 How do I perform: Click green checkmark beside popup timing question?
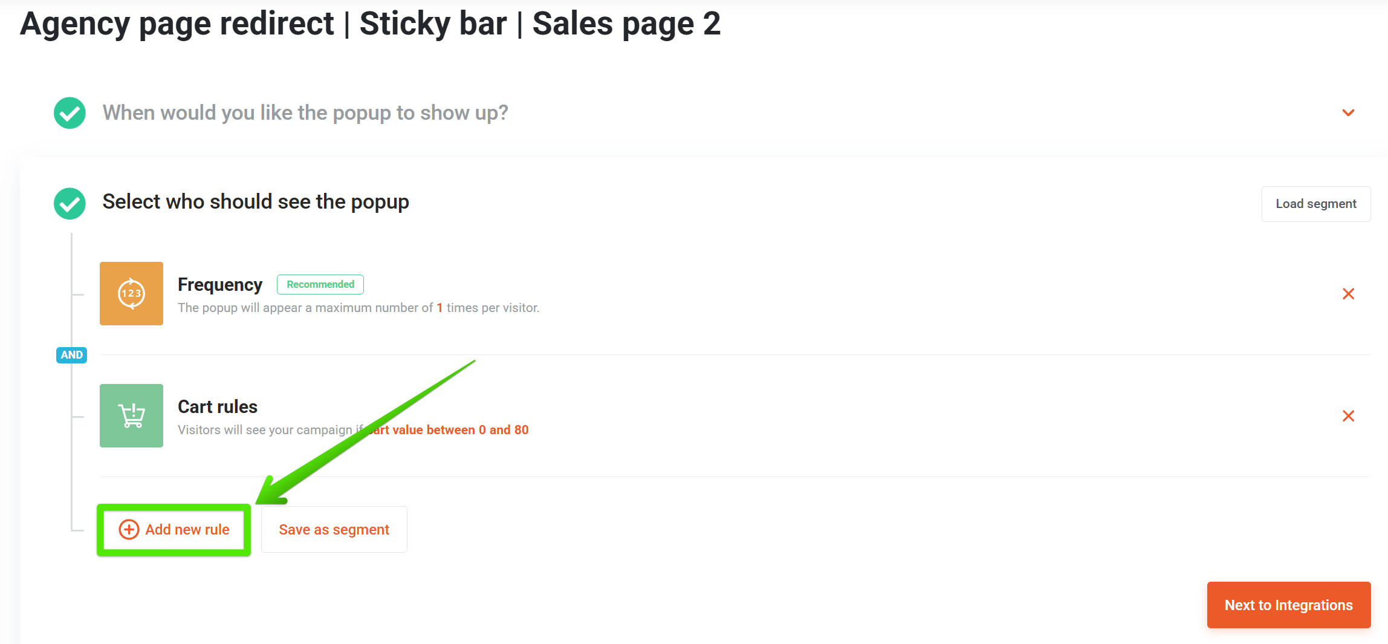point(70,113)
